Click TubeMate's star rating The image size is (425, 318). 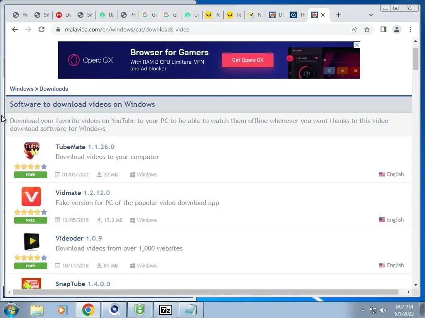(x=31, y=166)
